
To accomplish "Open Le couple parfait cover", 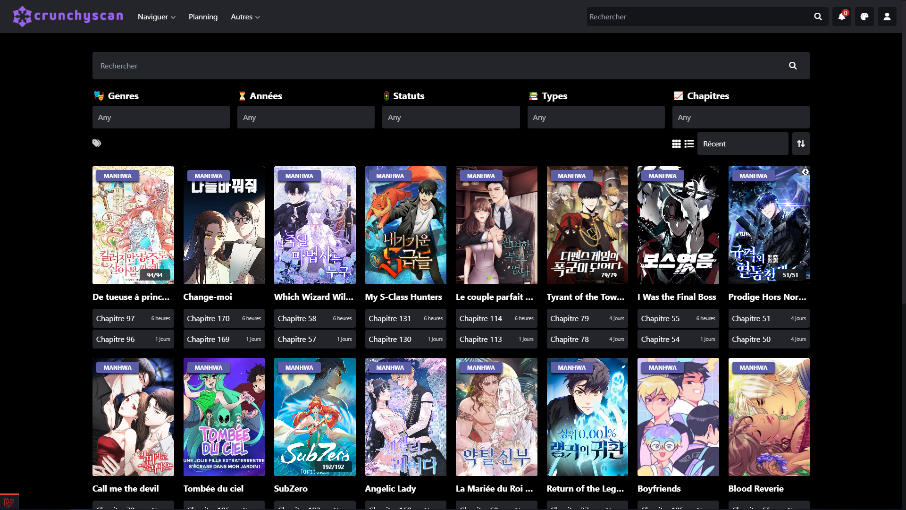I will click(x=496, y=225).
